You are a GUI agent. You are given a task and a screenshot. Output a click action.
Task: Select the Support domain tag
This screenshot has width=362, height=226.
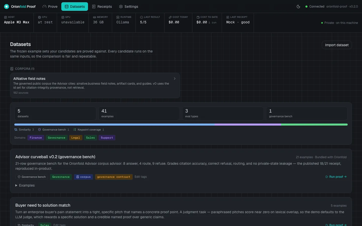pos(107,138)
